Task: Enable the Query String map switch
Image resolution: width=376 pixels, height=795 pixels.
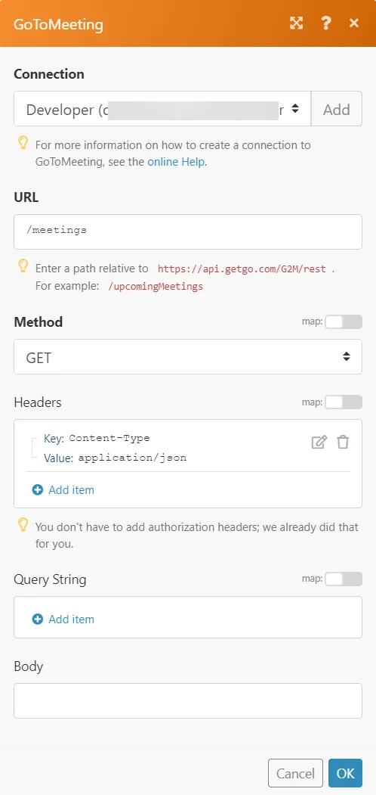Action: point(344,579)
